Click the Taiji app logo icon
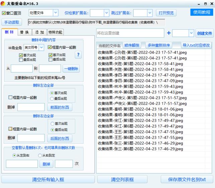This screenshot has width=215, height=188. [x=3, y=4]
